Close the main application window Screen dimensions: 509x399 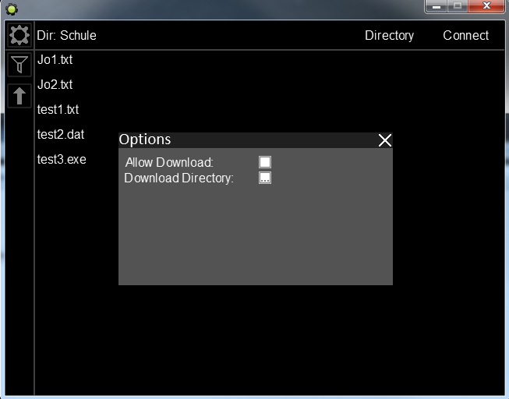[x=487, y=6]
